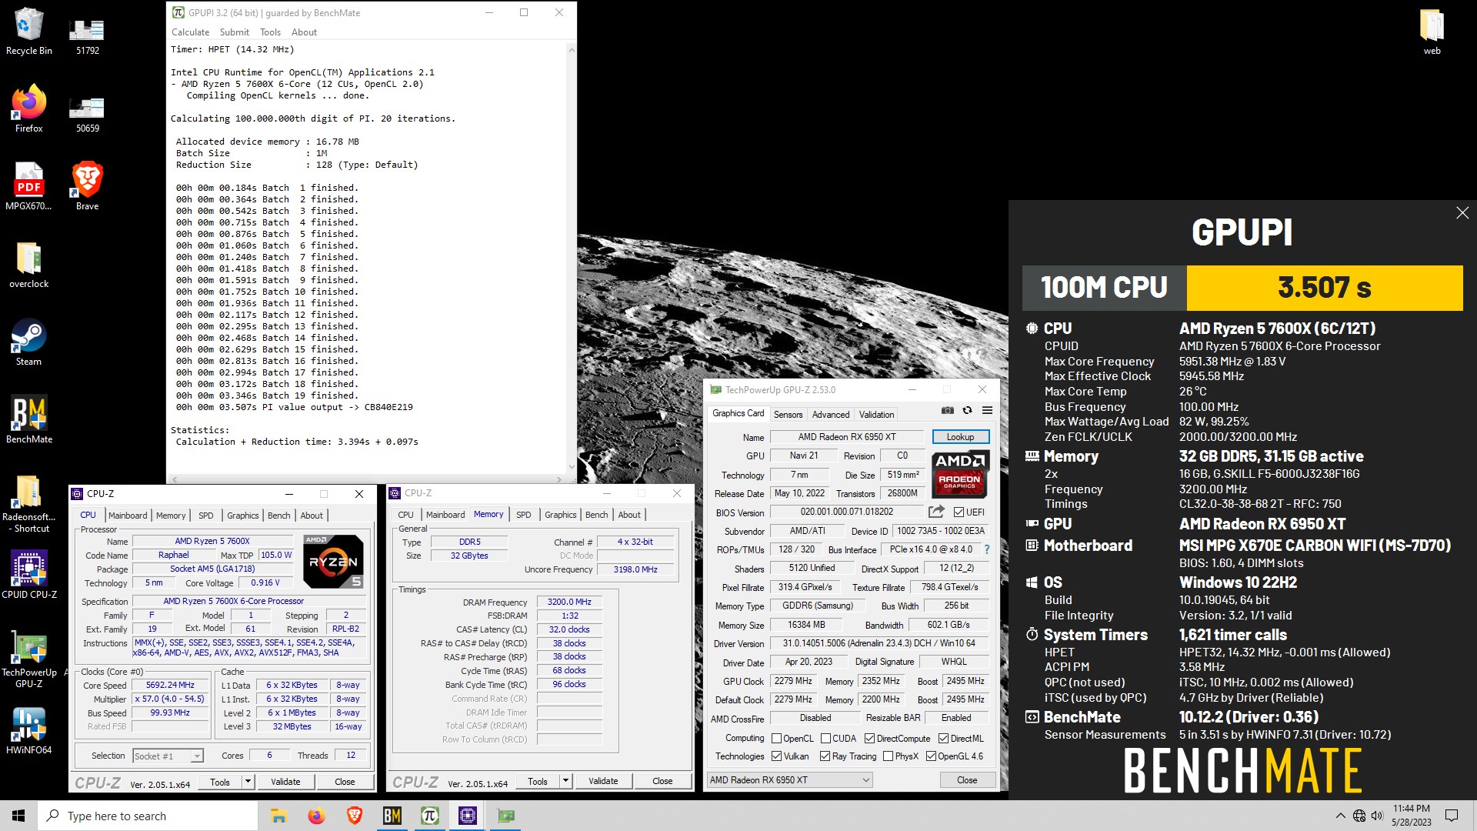Refresh GPU-Z using the refresh icon
This screenshot has height=831, width=1477.
click(967, 411)
